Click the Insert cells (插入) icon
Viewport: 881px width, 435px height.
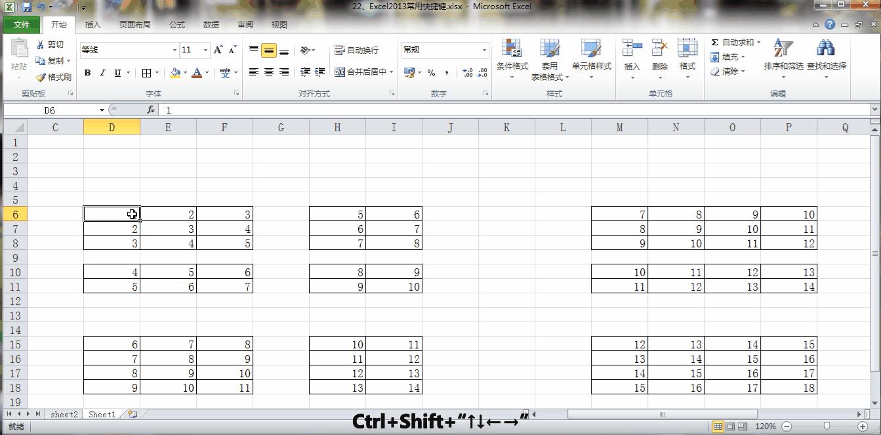[x=632, y=49]
